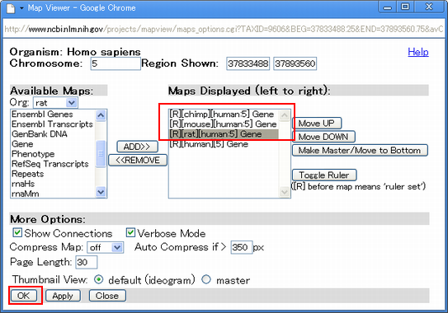Edit the Chromosome field

point(116,63)
